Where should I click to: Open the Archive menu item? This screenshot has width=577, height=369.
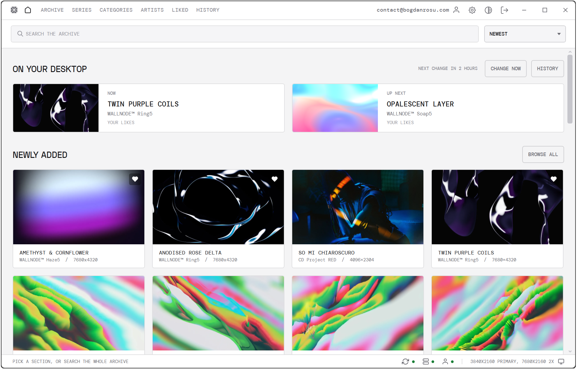click(52, 10)
